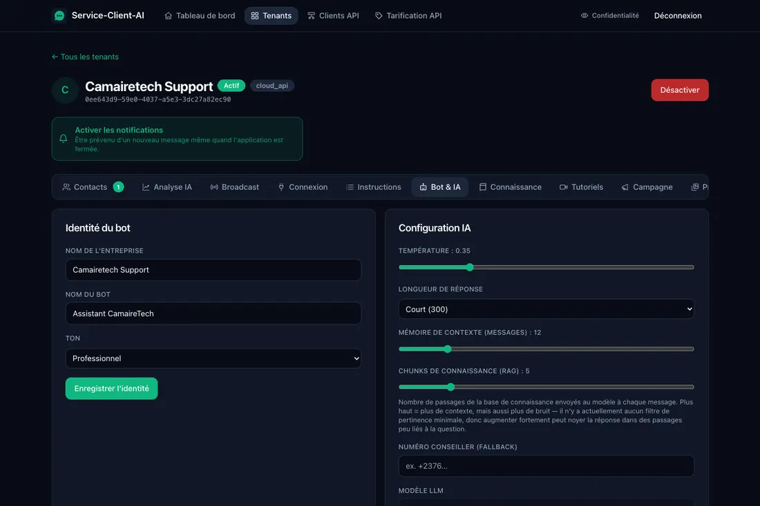Click the Contacts badge showing 1

(118, 187)
